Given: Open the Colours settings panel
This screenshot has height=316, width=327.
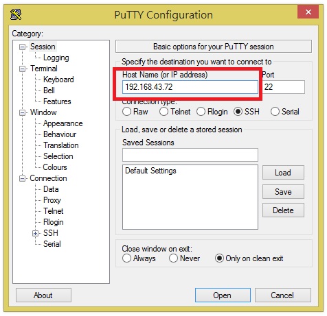Looking at the screenshot, I should point(55,167).
